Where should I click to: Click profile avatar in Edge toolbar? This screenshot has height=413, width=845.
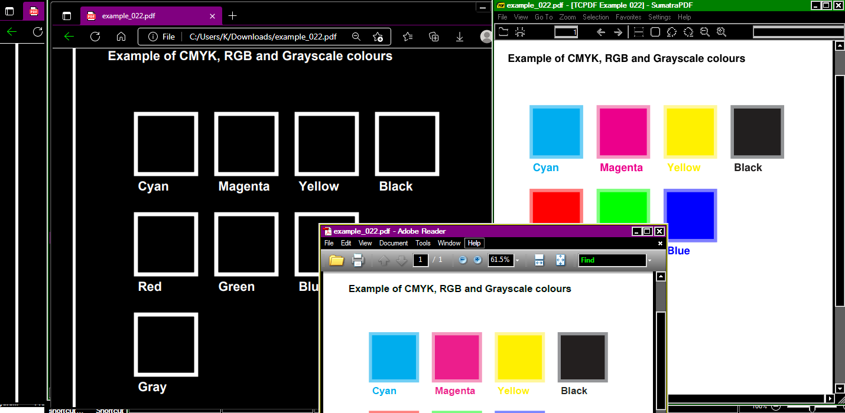pyautogui.click(x=486, y=37)
